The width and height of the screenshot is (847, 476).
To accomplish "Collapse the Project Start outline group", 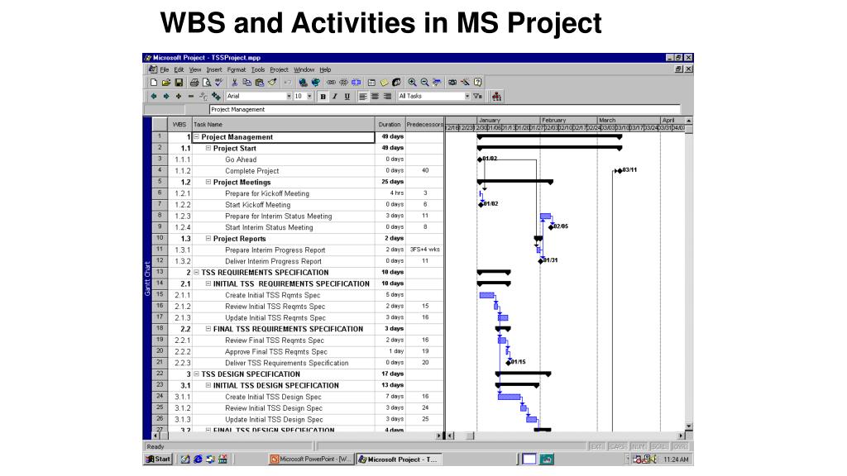I will [x=208, y=149].
